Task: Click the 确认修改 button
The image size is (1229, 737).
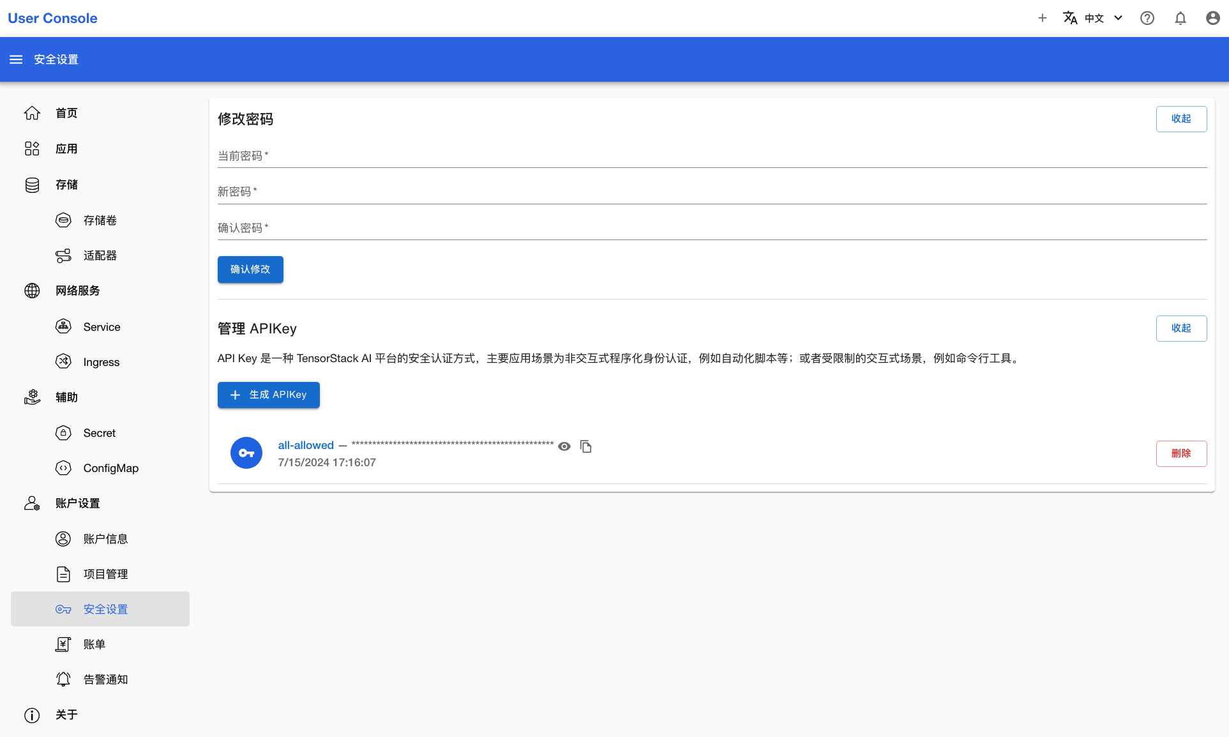Action: click(x=250, y=270)
